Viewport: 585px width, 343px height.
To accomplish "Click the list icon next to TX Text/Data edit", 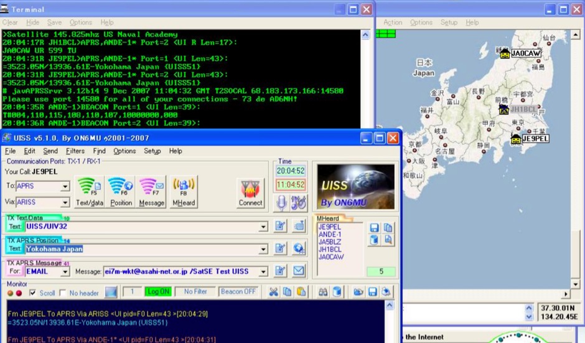I will [x=299, y=226].
